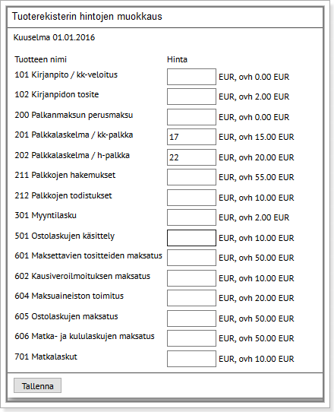Click price field for 301 Myyntilasku
Image resolution: width=334 pixels, height=412 pixels.
(191, 217)
